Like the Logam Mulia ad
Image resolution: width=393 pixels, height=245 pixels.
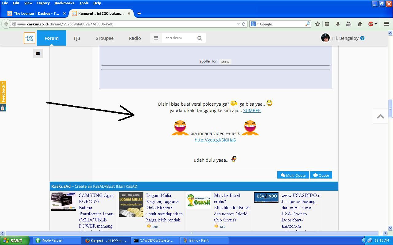[152, 226]
